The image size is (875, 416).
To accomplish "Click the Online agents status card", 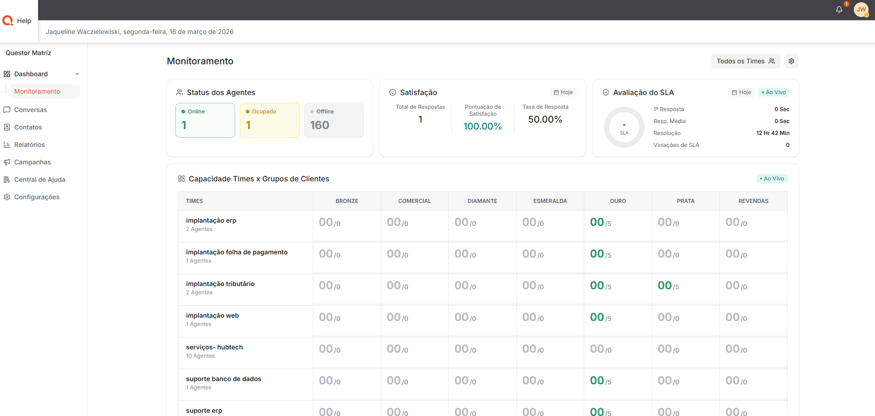I will click(x=205, y=120).
